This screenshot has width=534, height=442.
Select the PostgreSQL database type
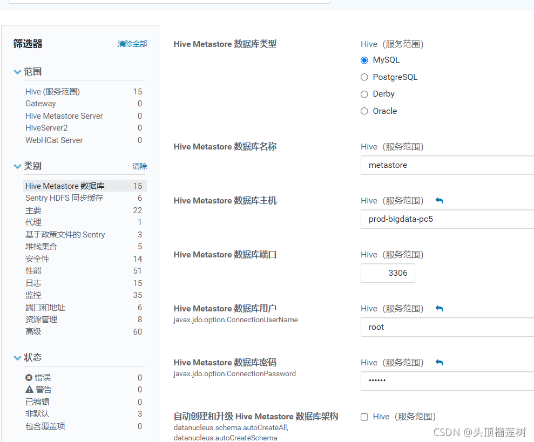(x=364, y=77)
